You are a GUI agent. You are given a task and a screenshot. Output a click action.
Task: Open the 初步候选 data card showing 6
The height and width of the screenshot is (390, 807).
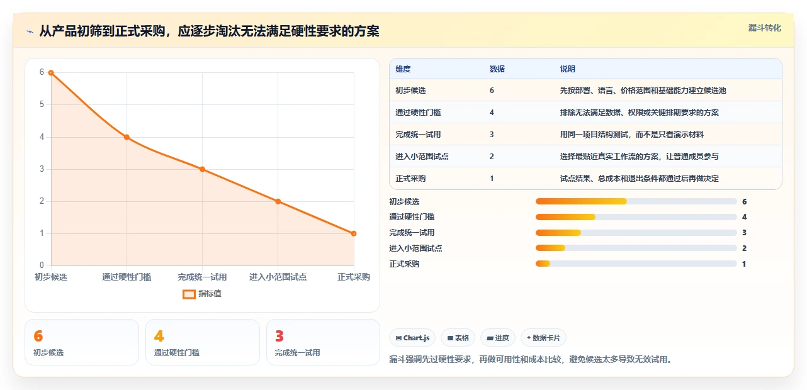pos(82,342)
